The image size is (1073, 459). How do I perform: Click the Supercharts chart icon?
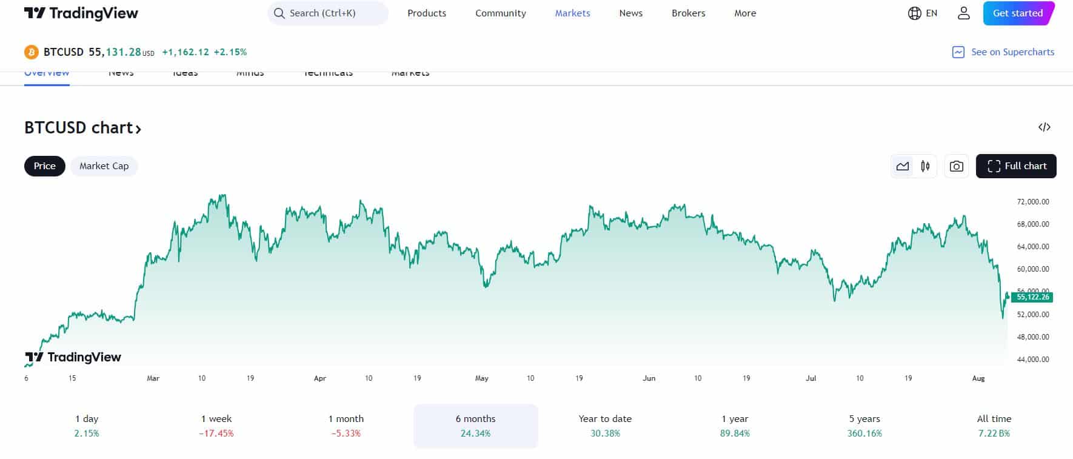958,52
